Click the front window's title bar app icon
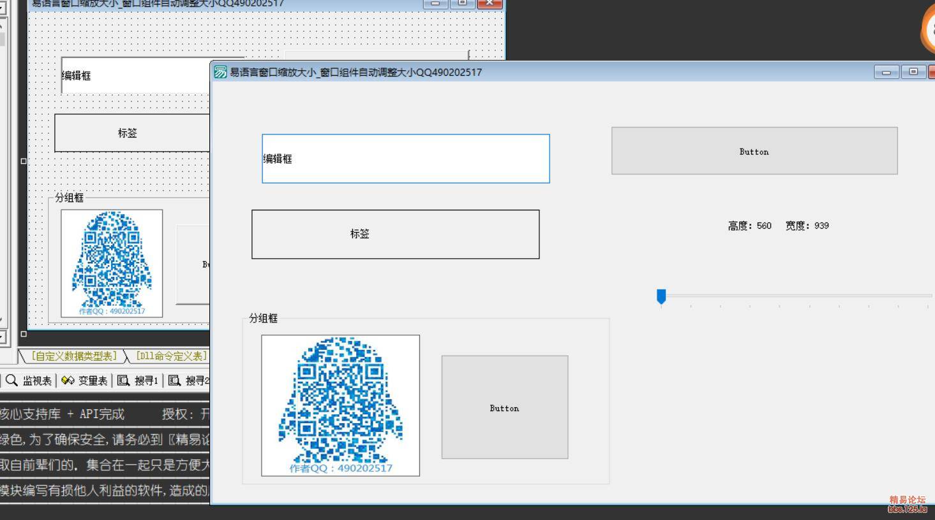Viewport: 935px width, 520px height. (x=220, y=72)
